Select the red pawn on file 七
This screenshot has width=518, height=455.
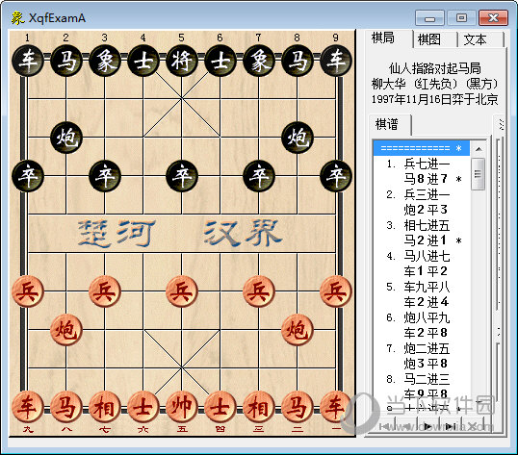(105, 291)
